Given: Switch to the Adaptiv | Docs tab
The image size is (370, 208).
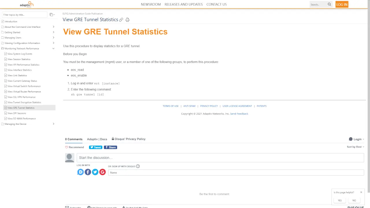Looking at the screenshot, I should [97, 139].
